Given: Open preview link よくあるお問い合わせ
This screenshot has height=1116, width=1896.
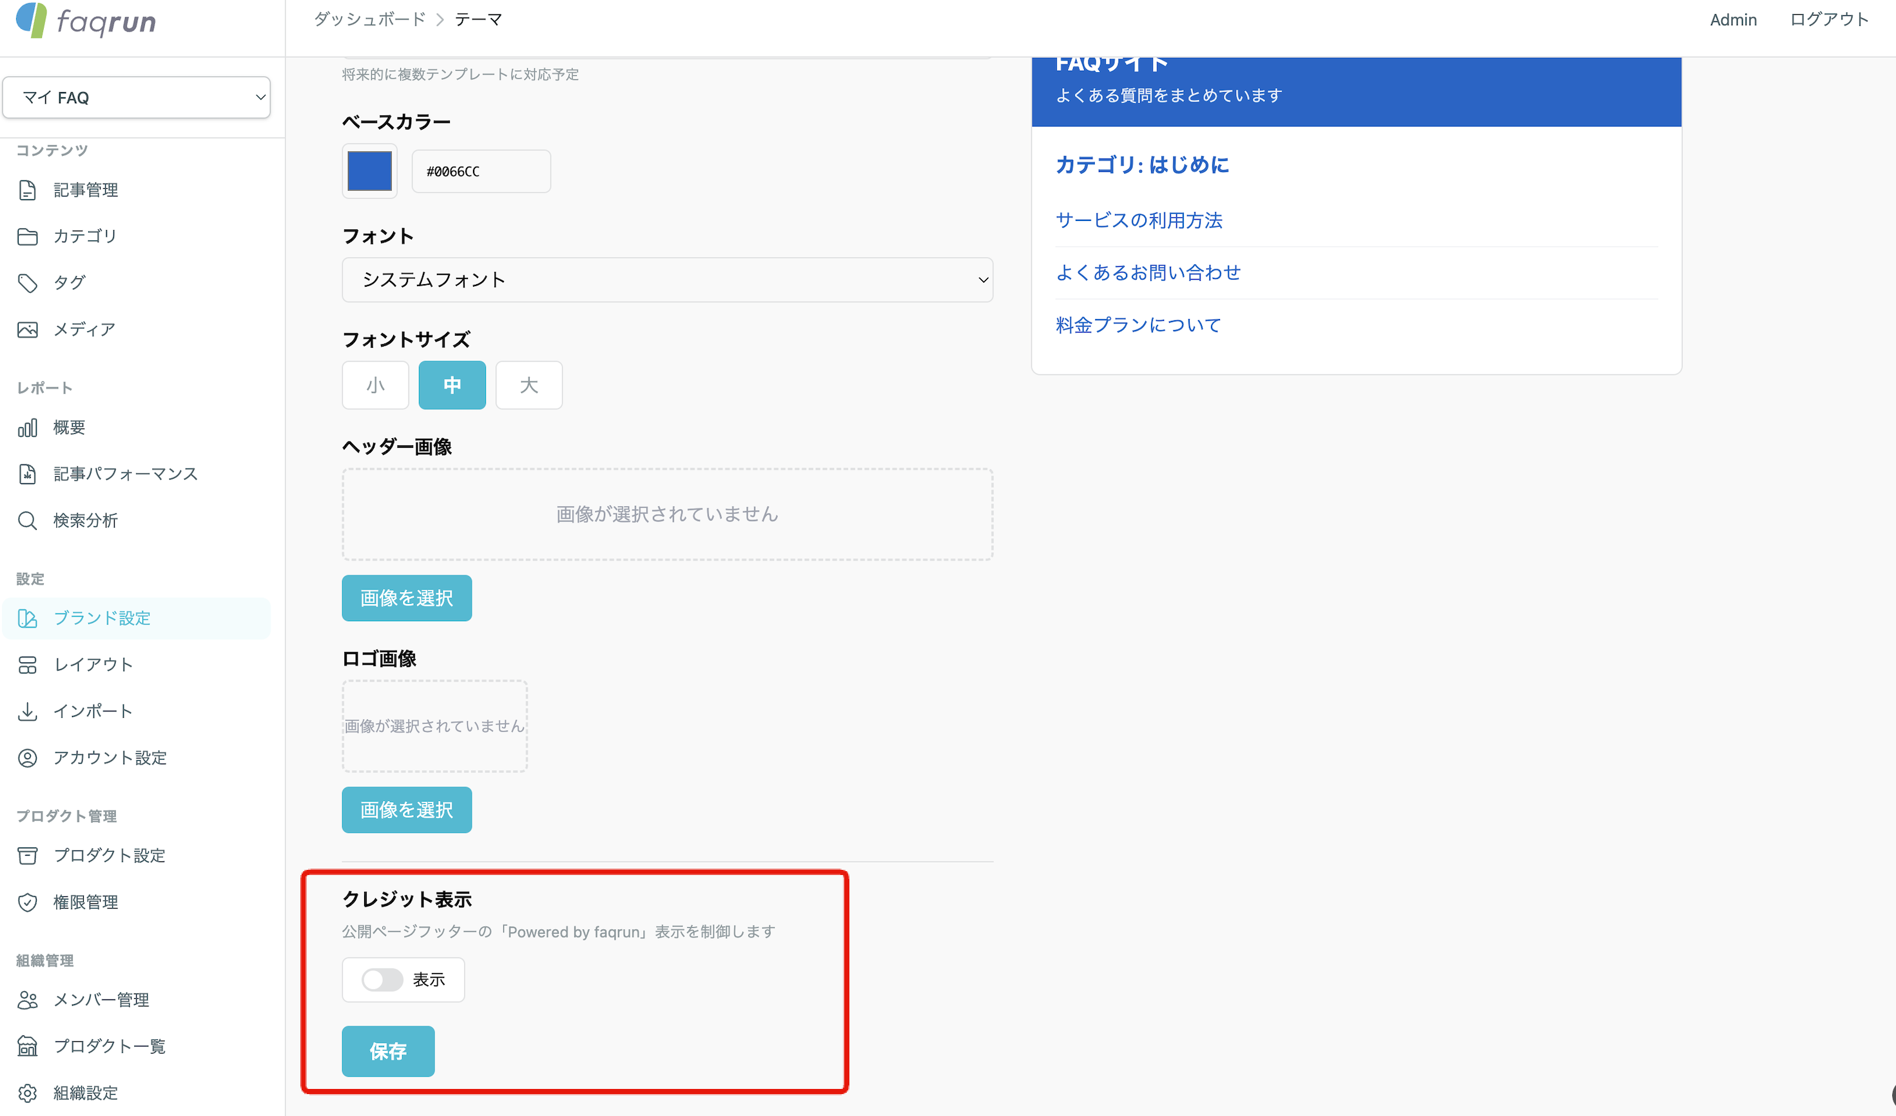Looking at the screenshot, I should click(1148, 273).
